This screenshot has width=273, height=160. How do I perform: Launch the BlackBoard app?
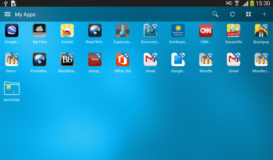click(67, 59)
